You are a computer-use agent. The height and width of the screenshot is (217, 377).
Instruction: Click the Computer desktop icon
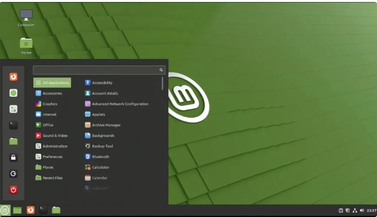click(x=26, y=18)
